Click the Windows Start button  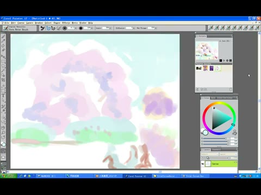click(x=9, y=176)
